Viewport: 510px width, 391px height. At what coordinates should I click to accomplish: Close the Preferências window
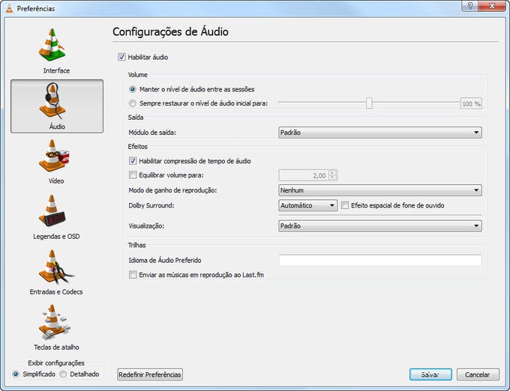[492, 6]
